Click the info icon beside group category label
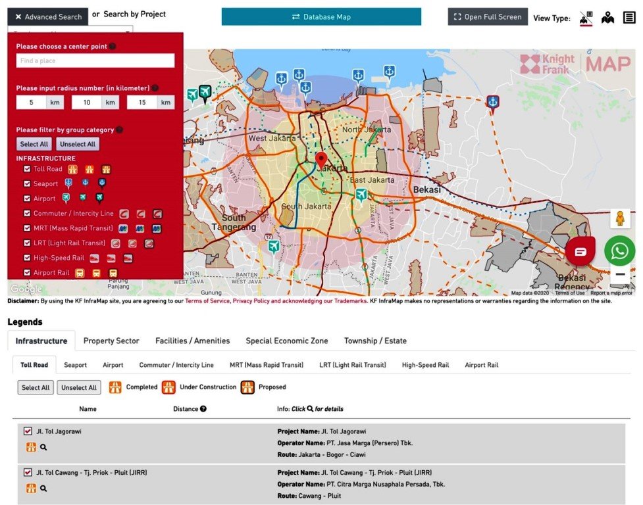The image size is (643, 505). coord(119,130)
